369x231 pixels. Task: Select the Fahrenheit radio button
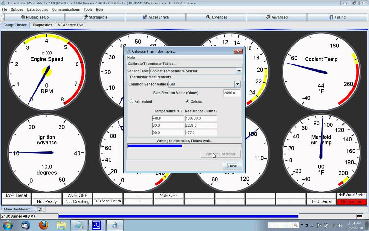click(132, 102)
